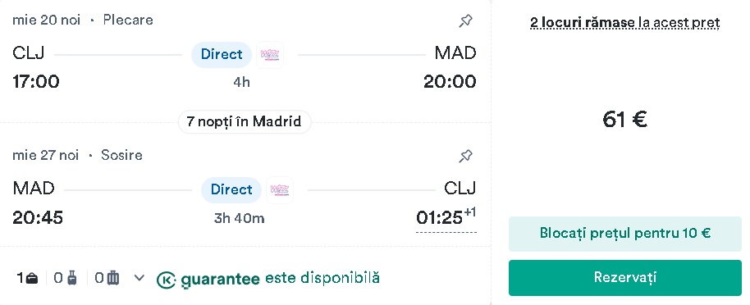Image resolution: width=750 pixels, height=305 pixels.
Task: Lock price with Blocați prețul pentru 10 €
Action: [x=624, y=234]
